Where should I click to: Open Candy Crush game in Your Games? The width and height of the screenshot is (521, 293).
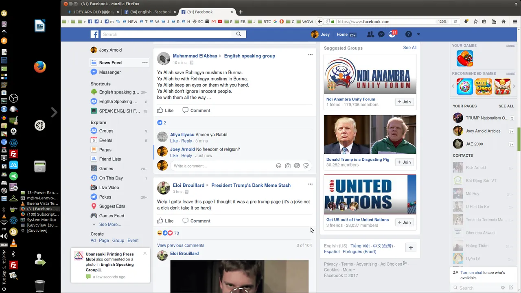pyautogui.click(x=465, y=58)
